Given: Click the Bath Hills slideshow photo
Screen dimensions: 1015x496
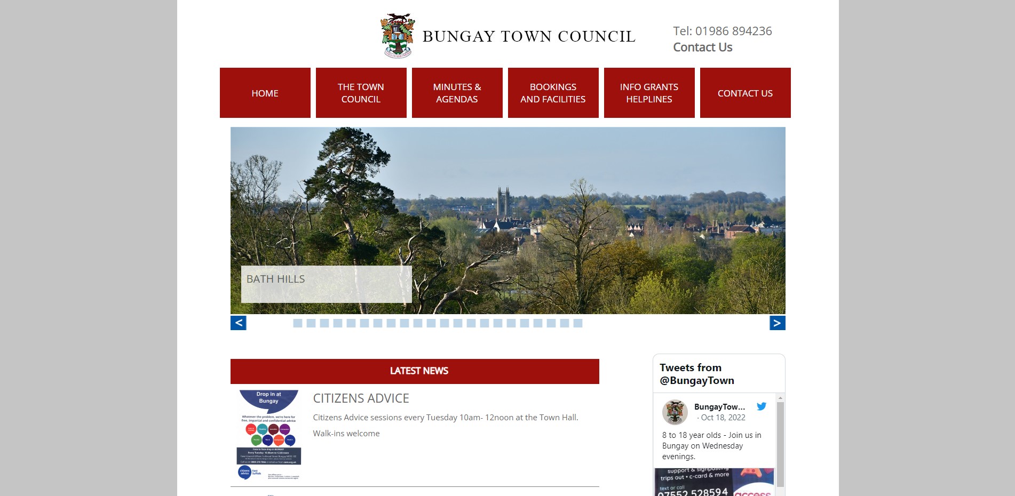Looking at the screenshot, I should tap(508, 220).
